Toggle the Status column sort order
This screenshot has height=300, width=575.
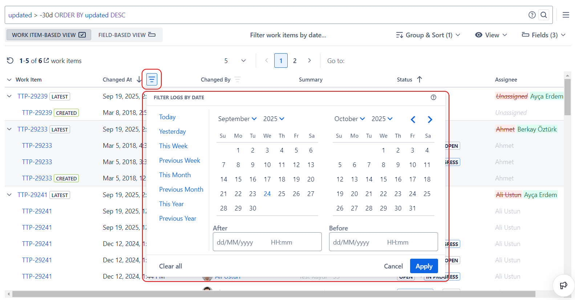(x=420, y=79)
